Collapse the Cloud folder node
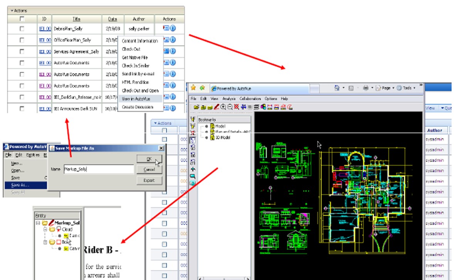454x280 pixels. click(45, 229)
